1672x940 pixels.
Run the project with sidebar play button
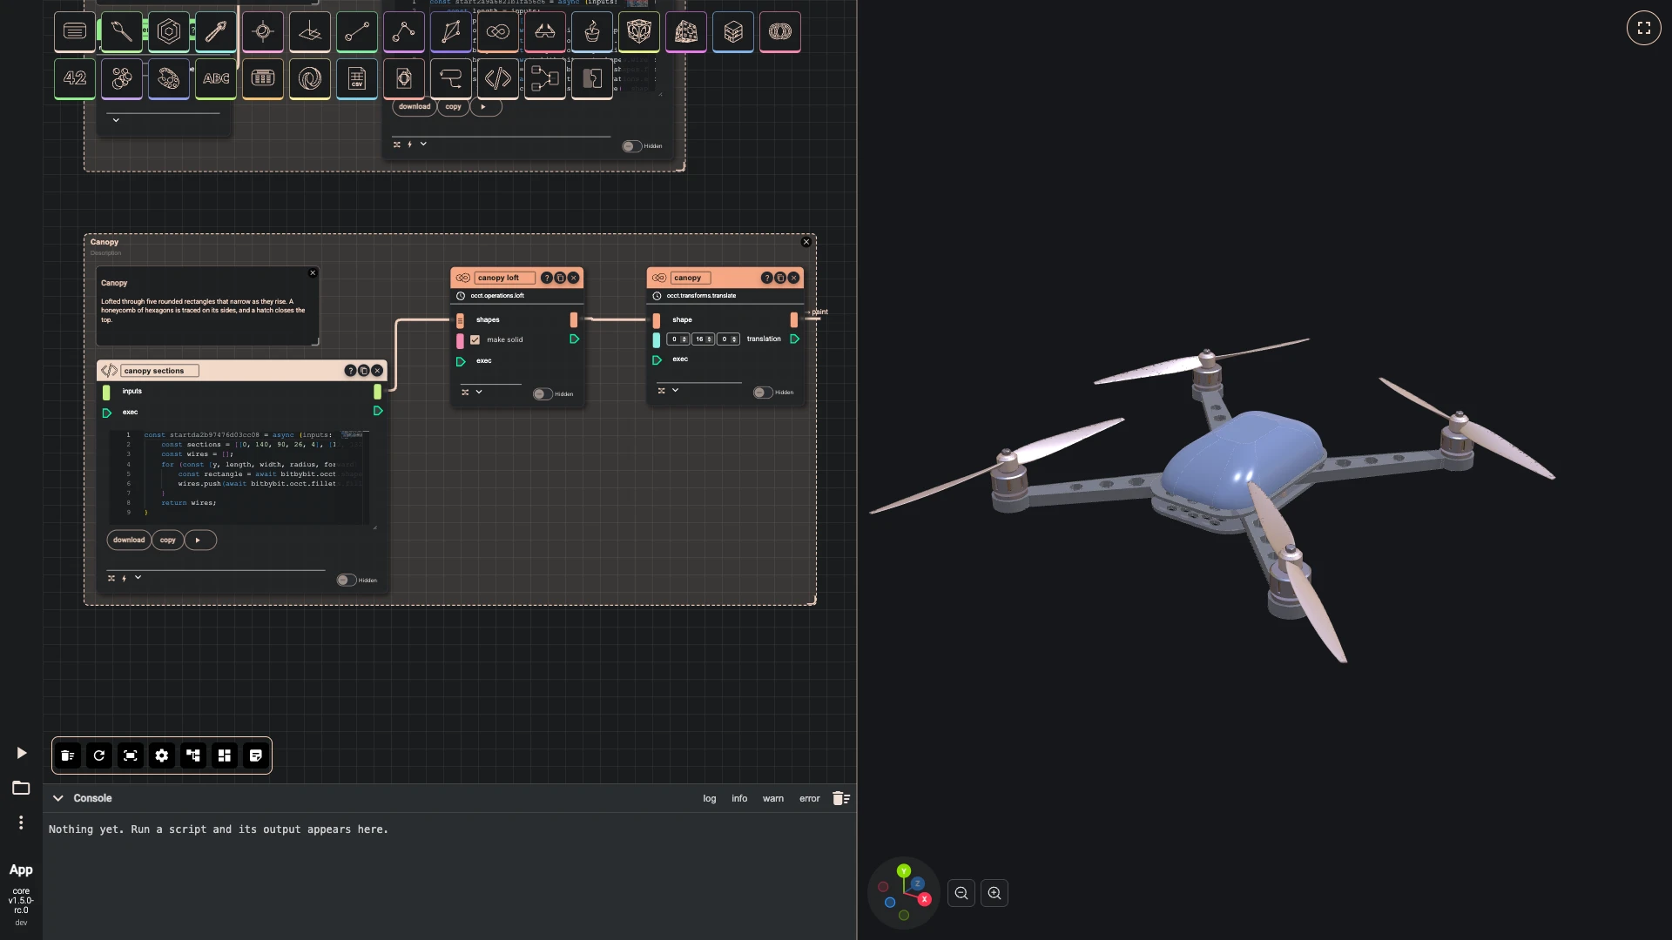click(21, 753)
